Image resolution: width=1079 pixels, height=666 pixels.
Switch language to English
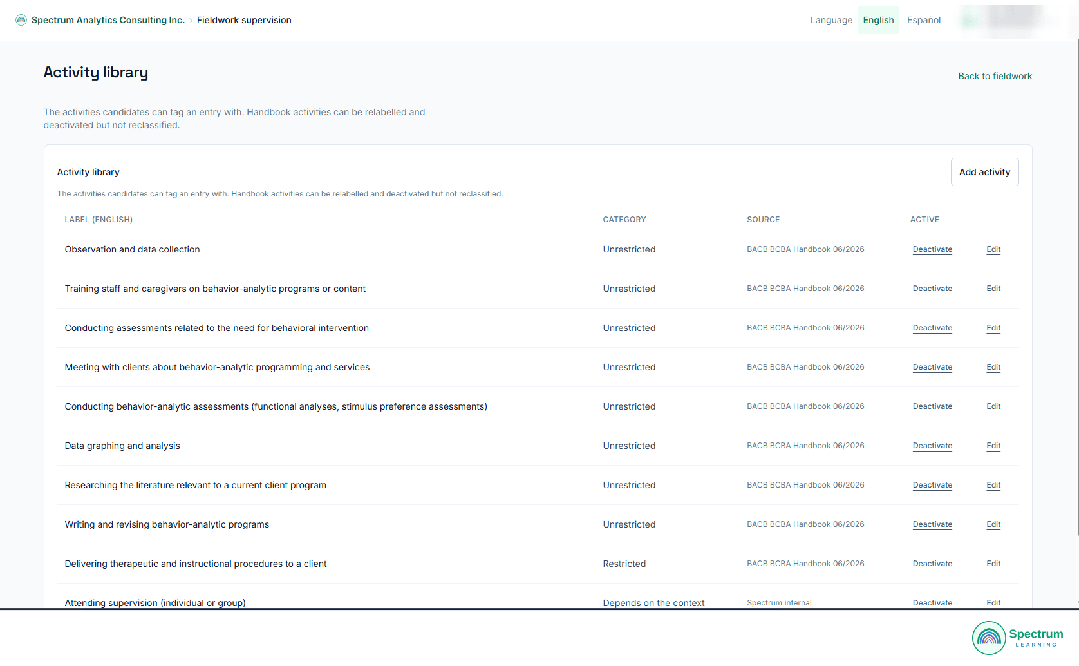(x=878, y=20)
